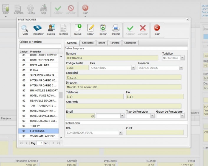Click Aceptar in background main toolbar

pos(58,10)
